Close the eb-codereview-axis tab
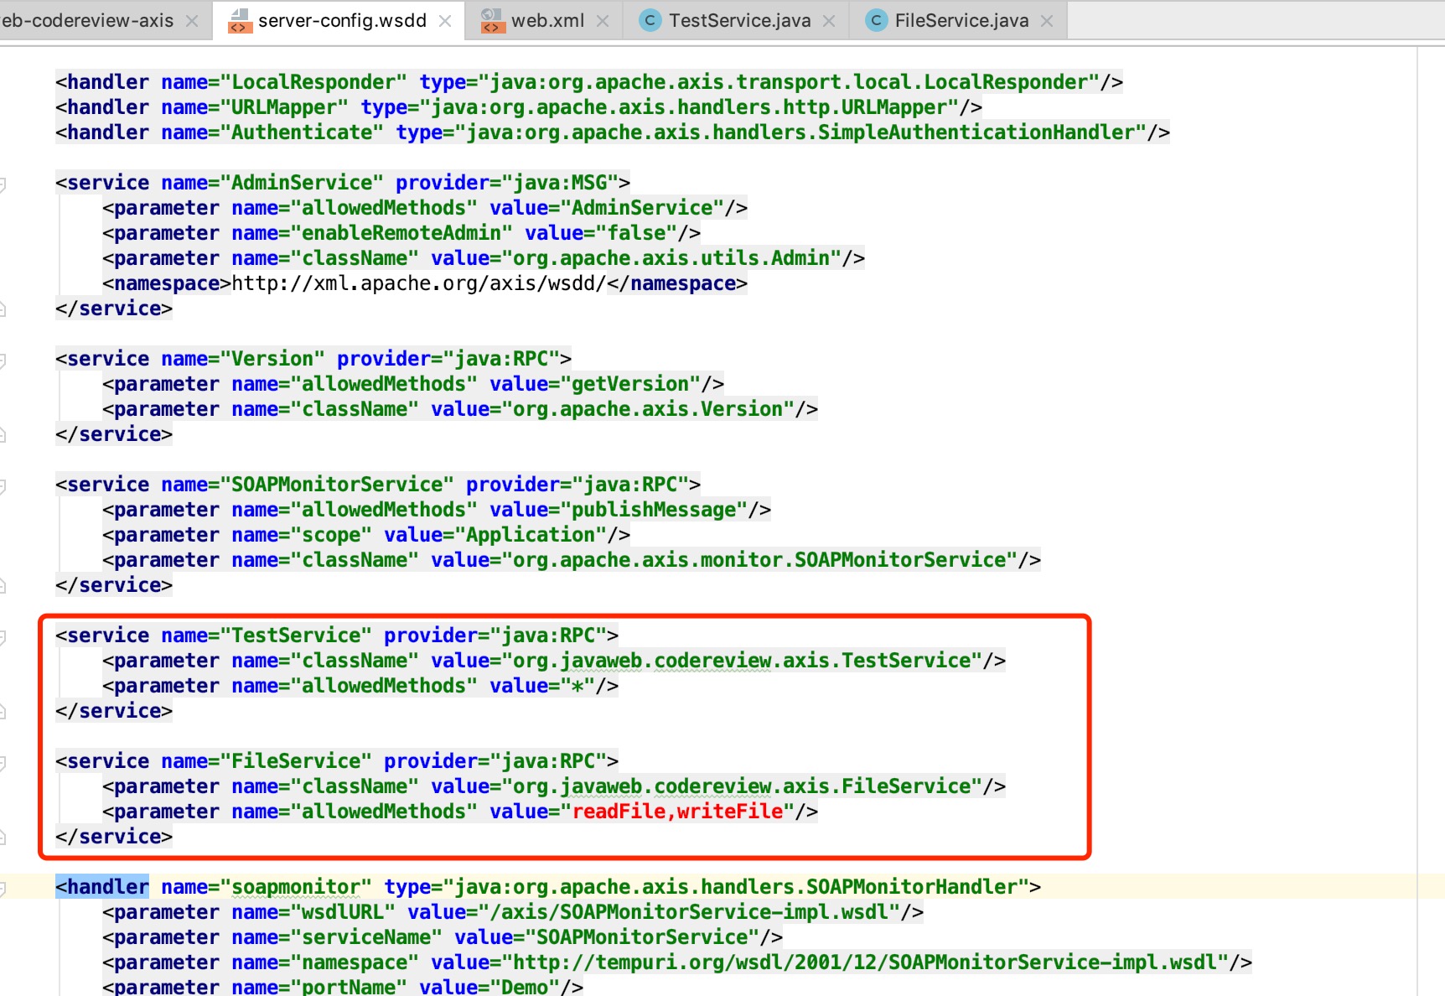Screen dimensions: 1445x996 (x=192, y=21)
